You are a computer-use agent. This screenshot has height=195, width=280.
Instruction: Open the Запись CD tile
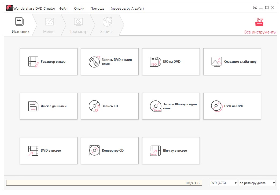click(110, 106)
